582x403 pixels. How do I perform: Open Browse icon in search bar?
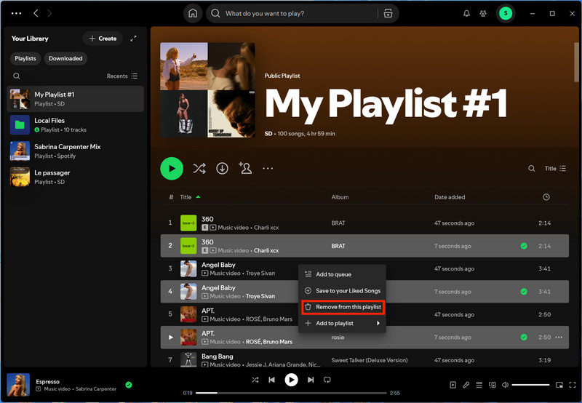pos(388,13)
